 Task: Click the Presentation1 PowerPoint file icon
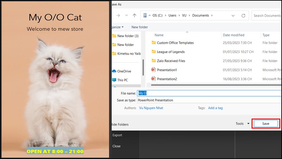153,70
